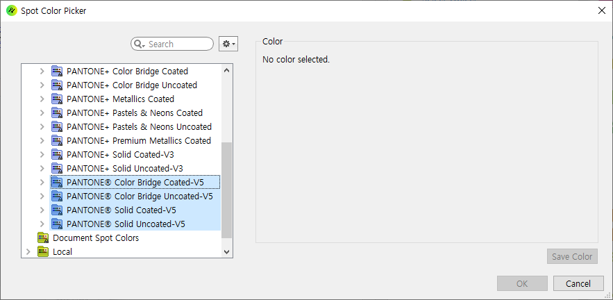
Task: Click the PANTONE® Solid Uncoated-V5 library icon
Action: [57, 224]
